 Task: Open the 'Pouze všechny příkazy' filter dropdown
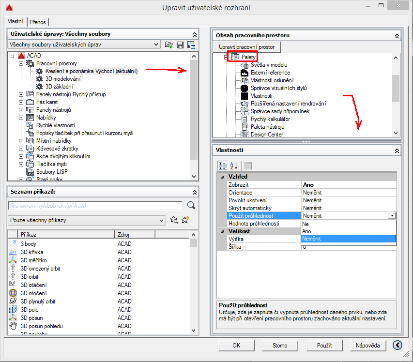87,220
